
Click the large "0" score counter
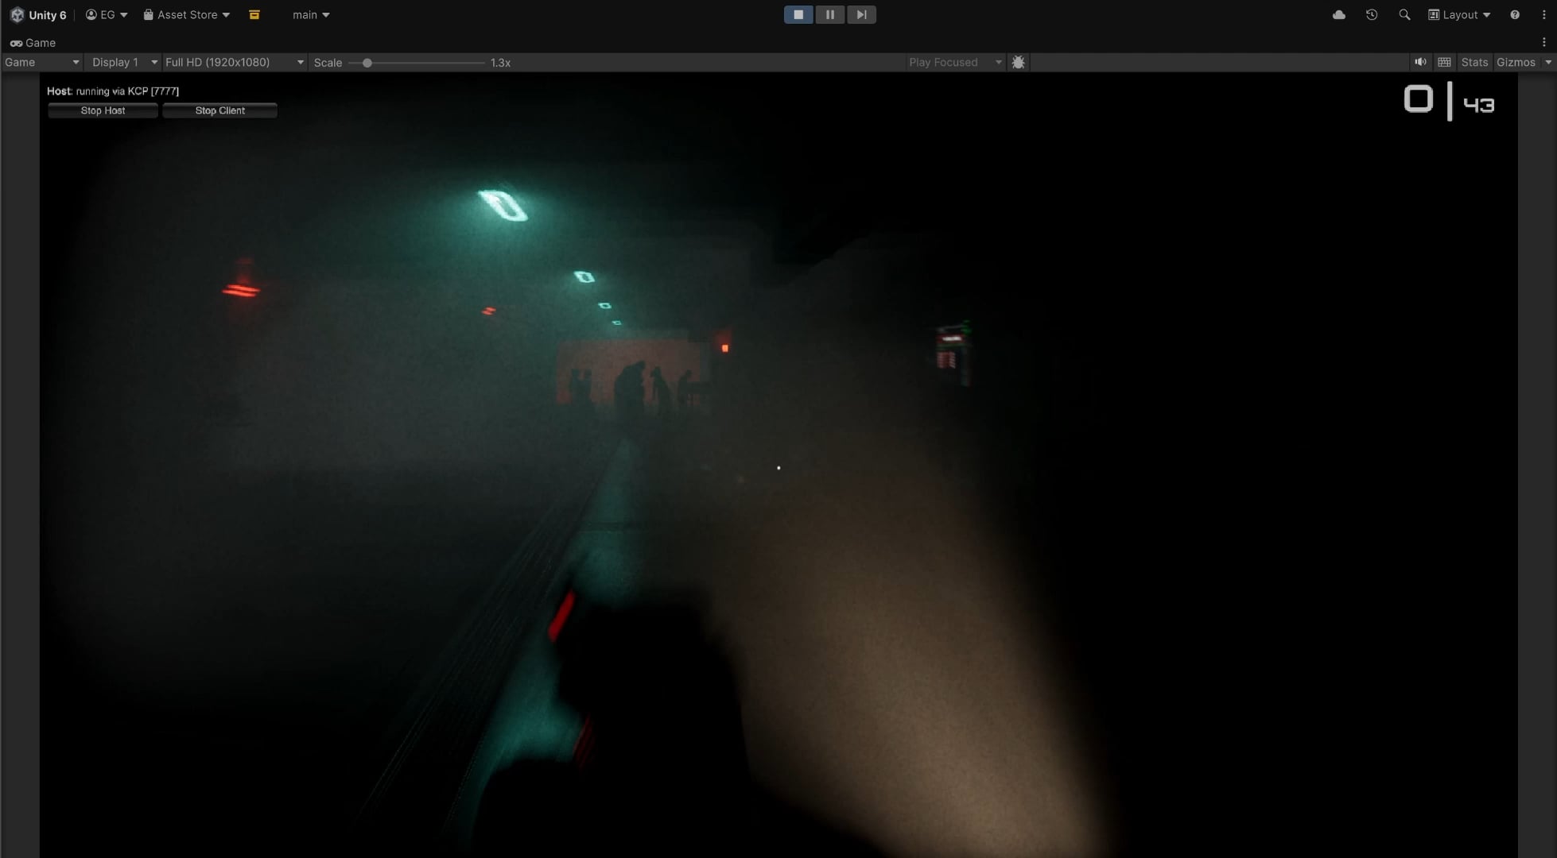click(1418, 99)
